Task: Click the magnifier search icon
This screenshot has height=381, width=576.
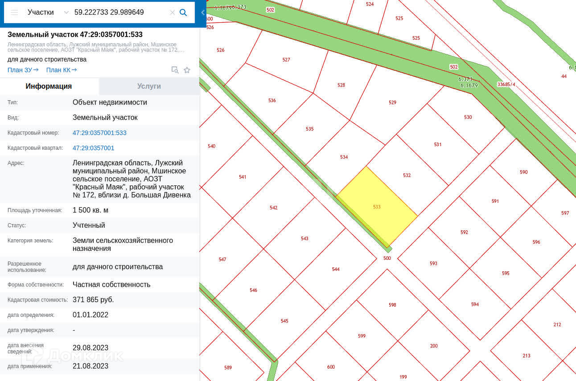Action: tap(183, 12)
